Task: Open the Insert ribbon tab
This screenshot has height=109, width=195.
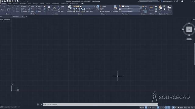Action: click(9, 4)
